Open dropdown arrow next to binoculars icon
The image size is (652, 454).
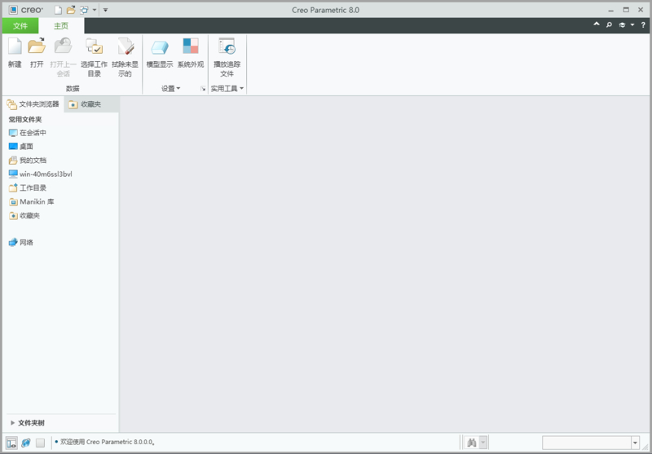click(x=482, y=443)
